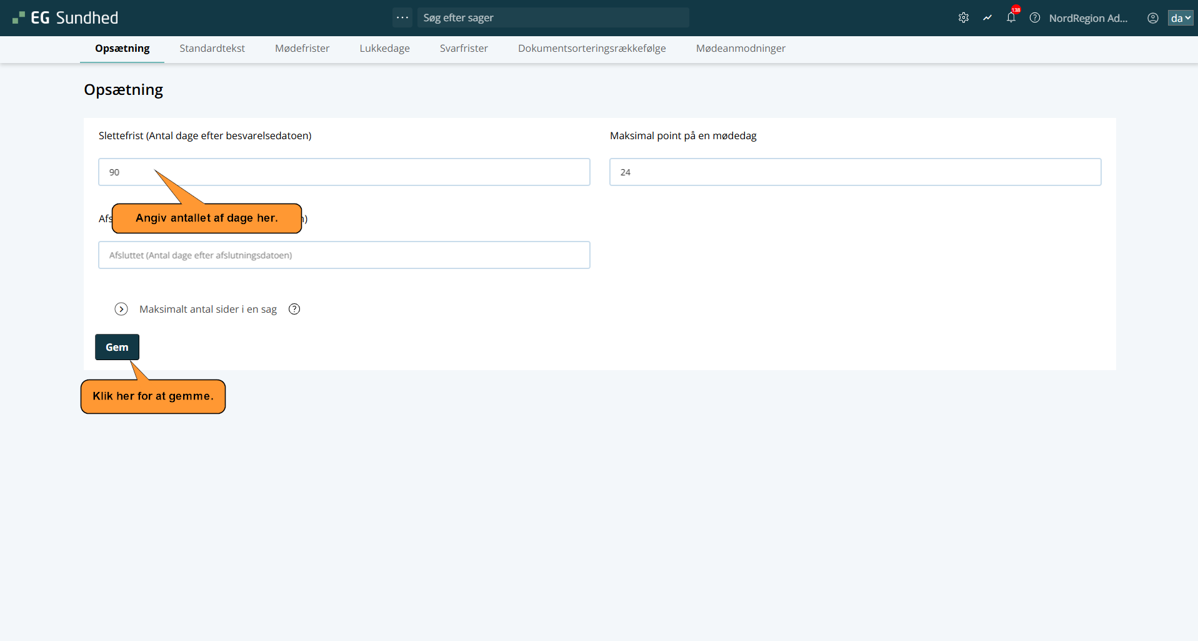Open the notifications bell
The image size is (1198, 641).
click(x=1011, y=18)
